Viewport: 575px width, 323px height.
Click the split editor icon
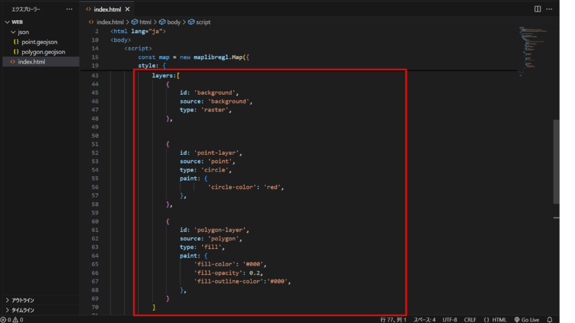537,9
